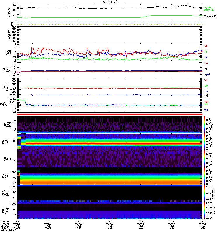This screenshot has width=219, height=234.
Task: Click the FBK edc12 [Hz] axis label
Action: tap(5, 193)
